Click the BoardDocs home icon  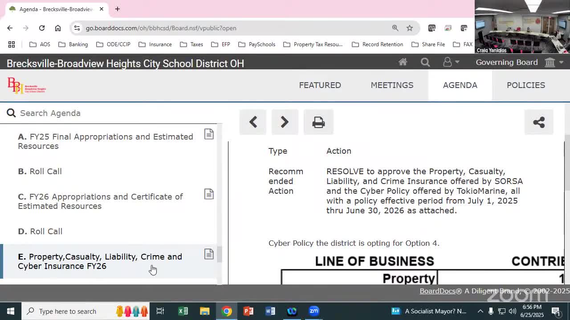[403, 62]
